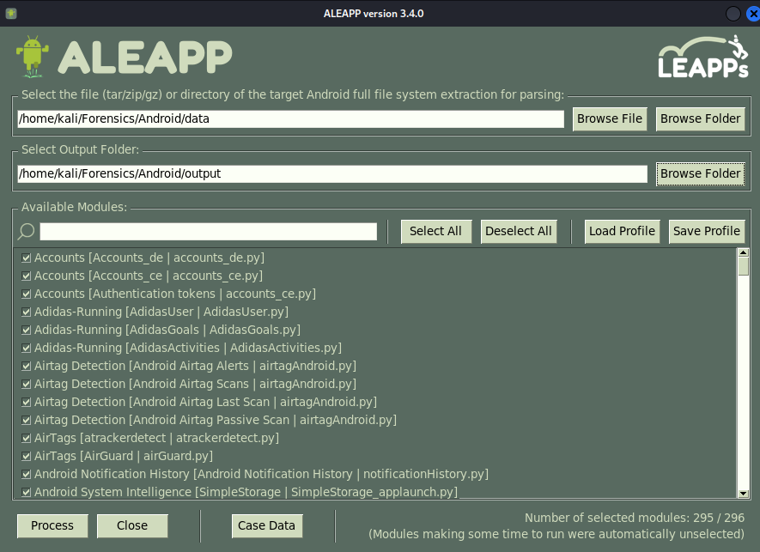Toggle Authentication tokens module checkbox

pos(26,294)
